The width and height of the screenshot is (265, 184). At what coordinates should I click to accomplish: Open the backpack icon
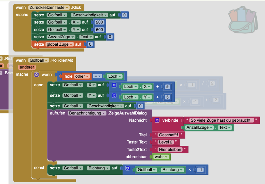(243, 20)
